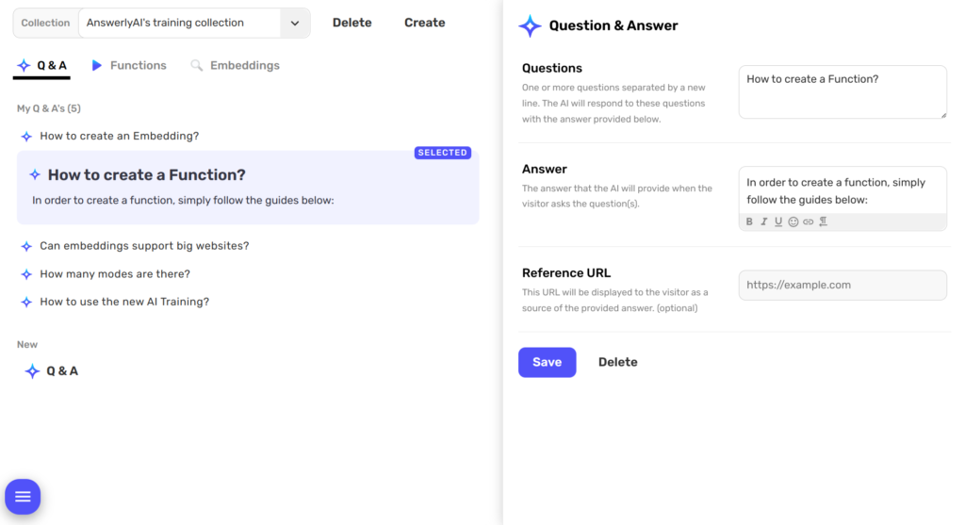
Task: Expand the Collection dropdown chevron
Action: point(295,24)
